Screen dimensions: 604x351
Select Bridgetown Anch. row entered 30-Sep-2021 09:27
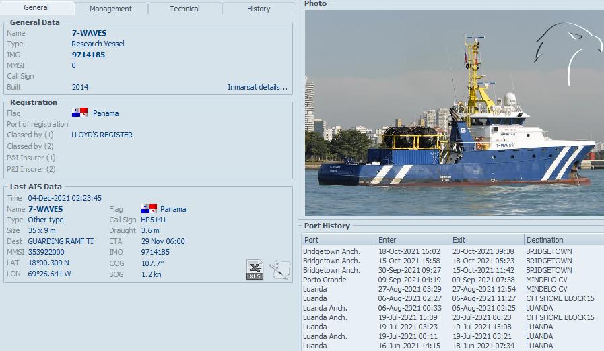[x=453, y=270]
